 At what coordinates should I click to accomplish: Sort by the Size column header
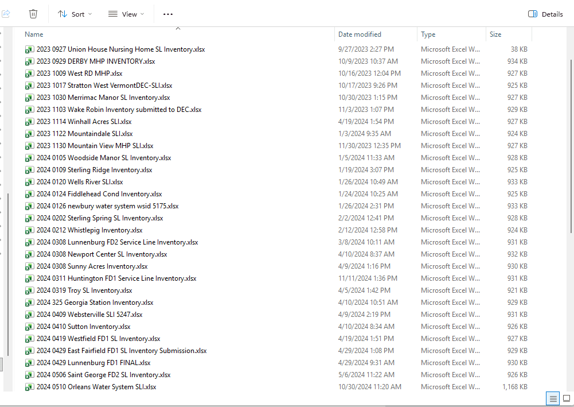495,34
